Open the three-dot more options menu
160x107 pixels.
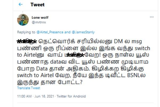coord(152,17)
